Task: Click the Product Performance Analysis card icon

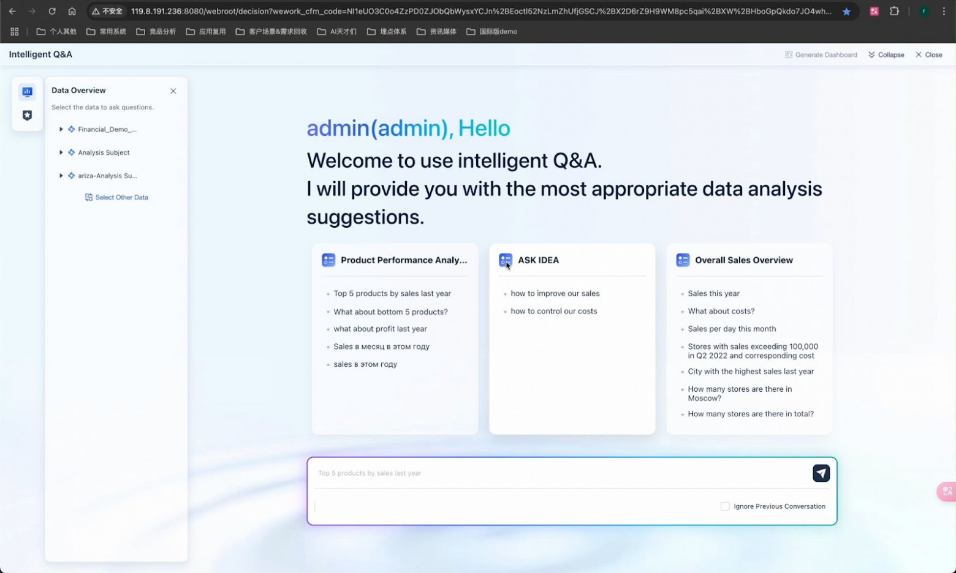Action: (x=328, y=260)
